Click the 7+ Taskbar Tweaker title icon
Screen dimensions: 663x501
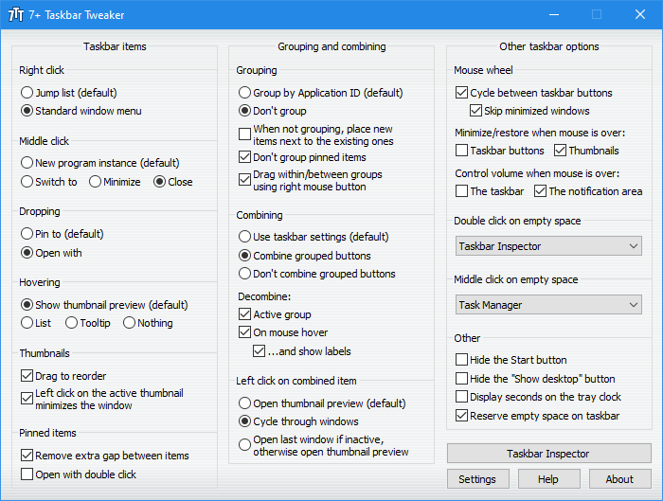[17, 15]
